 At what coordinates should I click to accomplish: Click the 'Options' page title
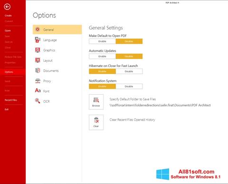click(x=44, y=15)
